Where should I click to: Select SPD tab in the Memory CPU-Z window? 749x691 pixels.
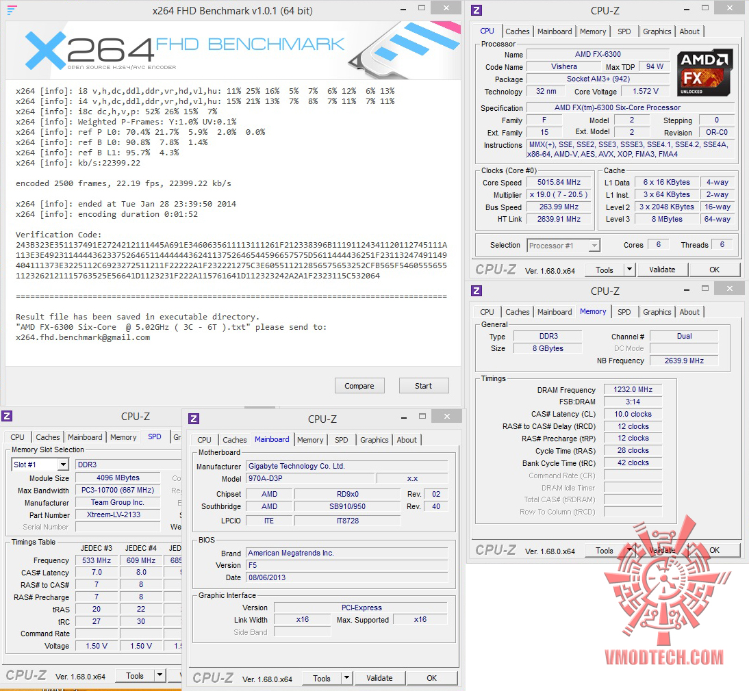point(624,312)
